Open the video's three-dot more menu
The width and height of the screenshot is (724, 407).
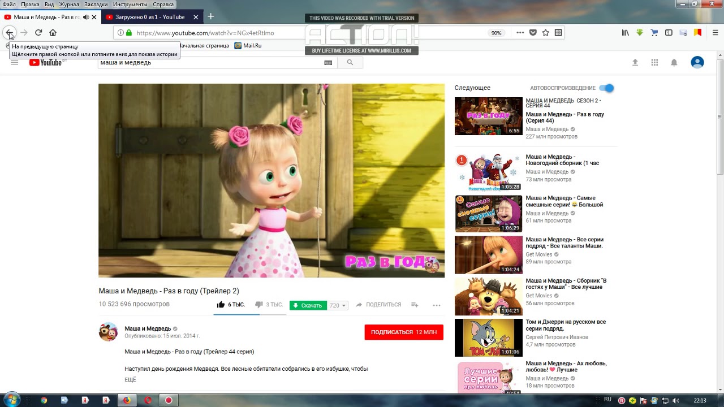pyautogui.click(x=437, y=305)
